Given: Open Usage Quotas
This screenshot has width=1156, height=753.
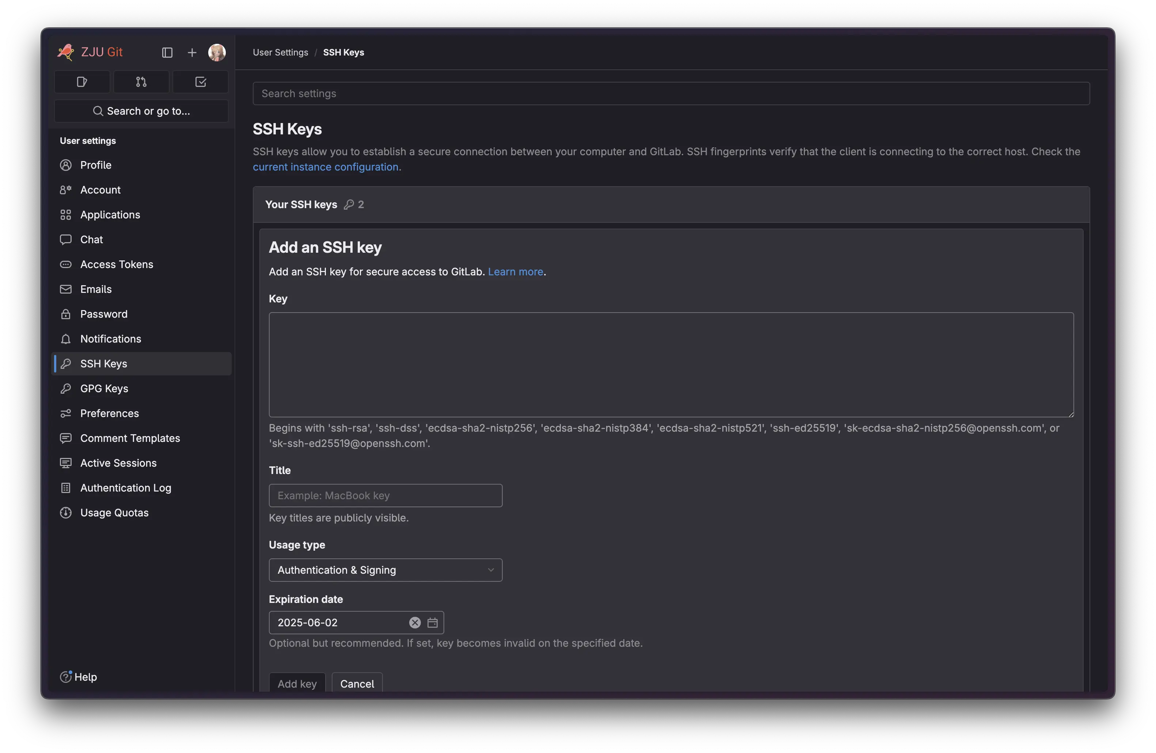Looking at the screenshot, I should tap(141, 513).
